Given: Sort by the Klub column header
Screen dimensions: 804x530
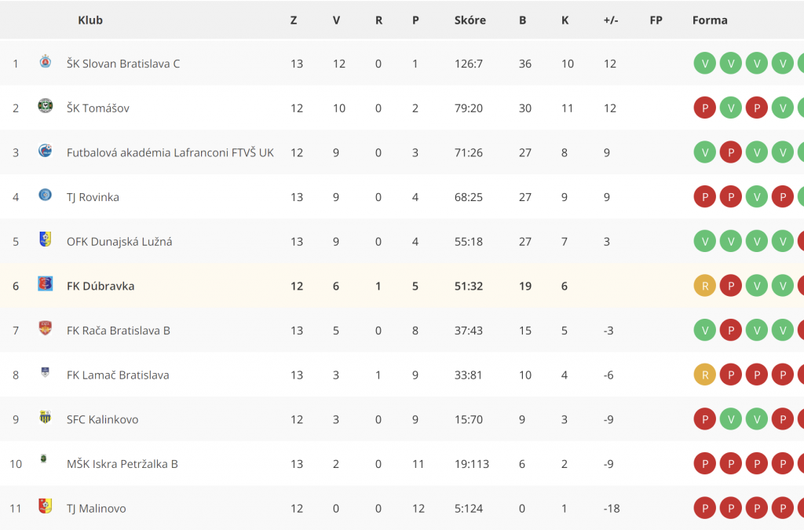Looking at the screenshot, I should tap(90, 20).
